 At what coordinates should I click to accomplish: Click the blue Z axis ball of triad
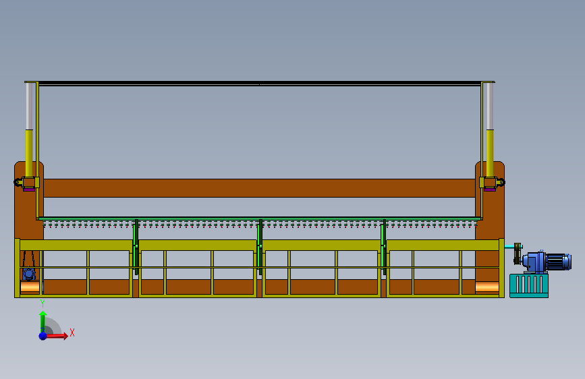tap(43, 336)
